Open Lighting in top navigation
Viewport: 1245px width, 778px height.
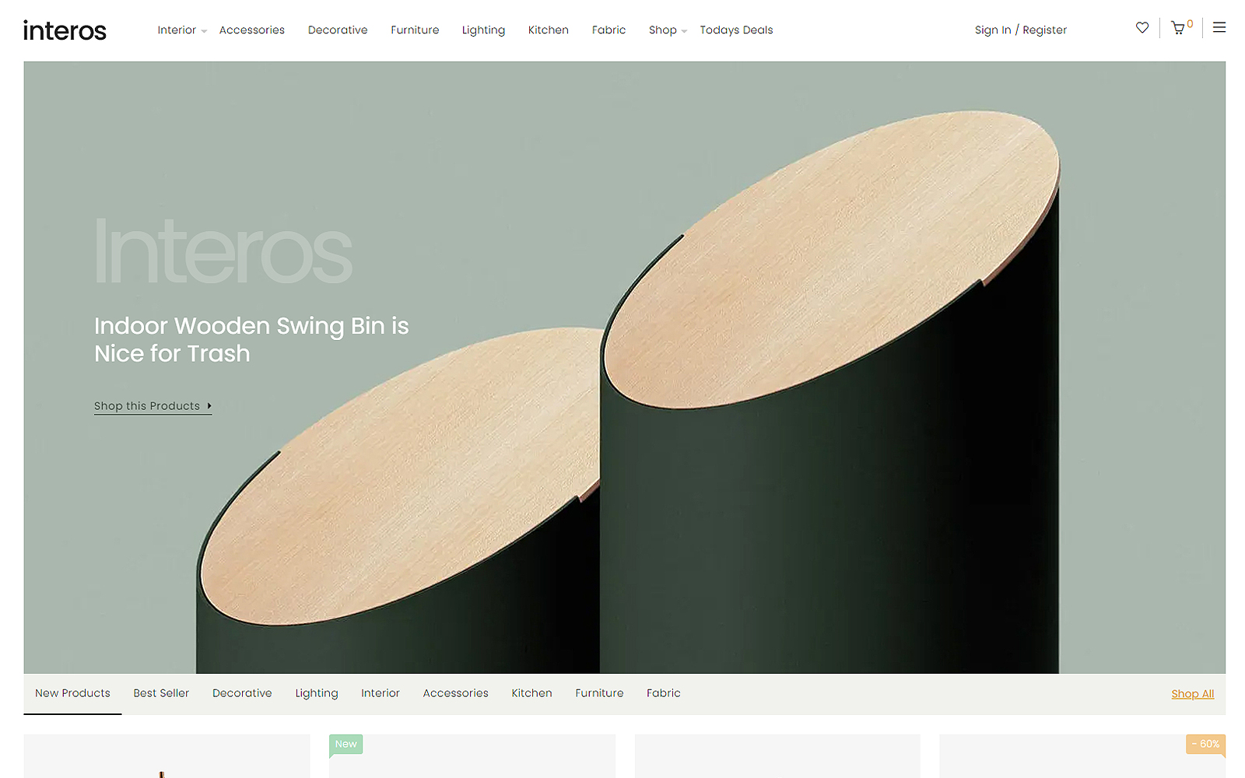[483, 30]
